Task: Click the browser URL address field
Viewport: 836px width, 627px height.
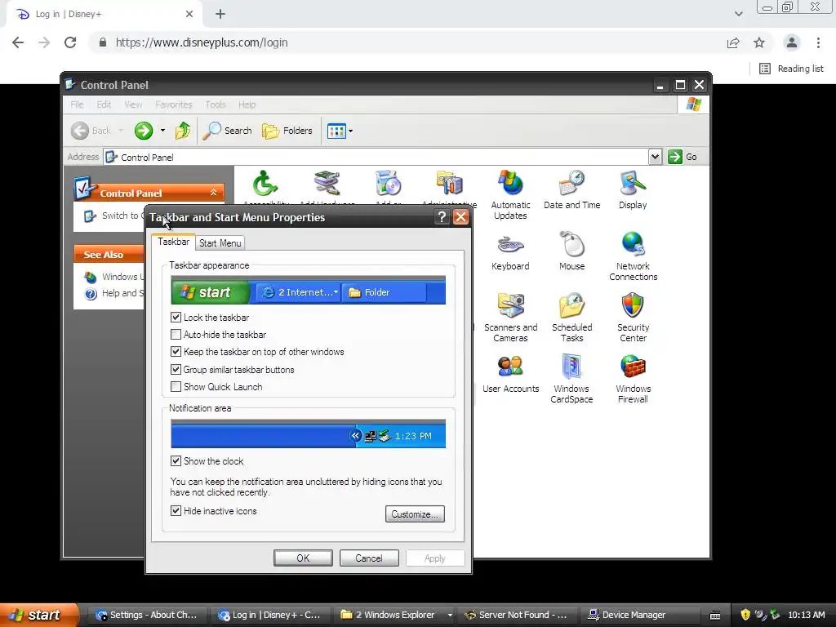Action: tap(405, 42)
